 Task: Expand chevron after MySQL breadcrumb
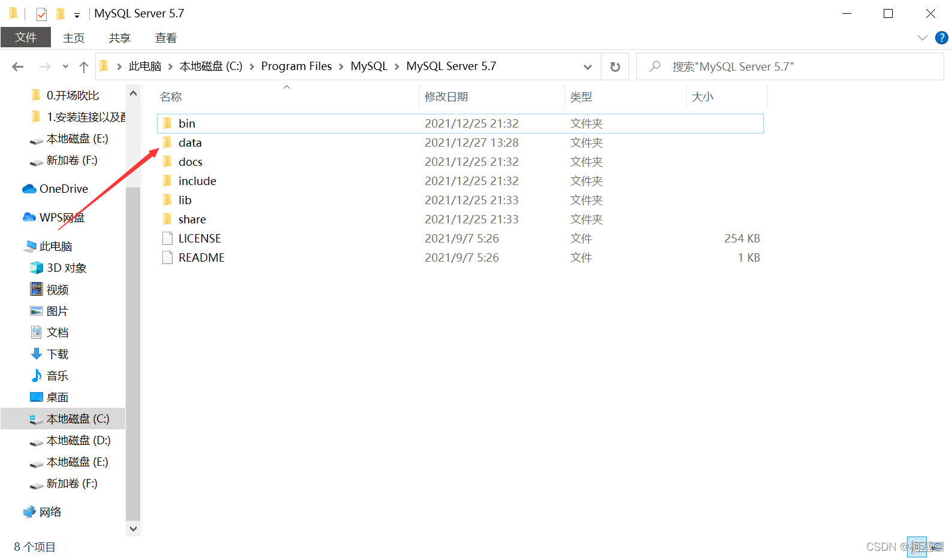point(397,66)
